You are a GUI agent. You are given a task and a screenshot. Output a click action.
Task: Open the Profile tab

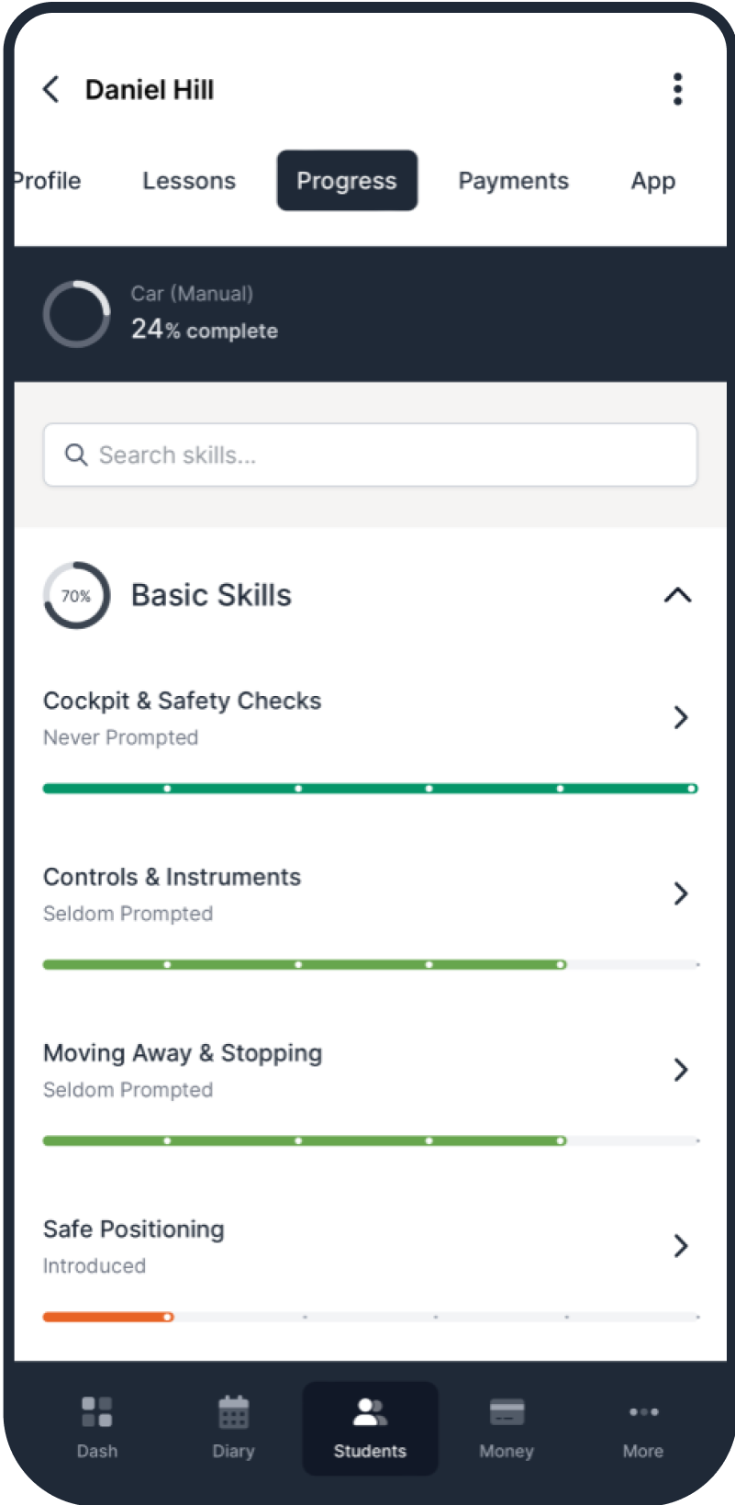[x=48, y=181]
